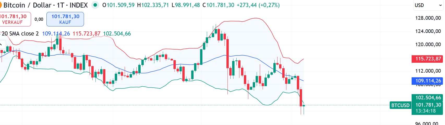The image size is (445, 125).
Task: Click the blue 109.114,26 basis price label
Action: 428,81
